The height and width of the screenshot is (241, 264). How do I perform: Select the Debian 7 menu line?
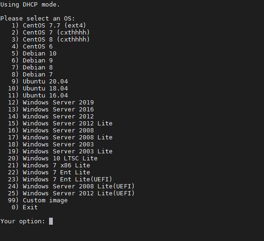[x=32, y=75]
